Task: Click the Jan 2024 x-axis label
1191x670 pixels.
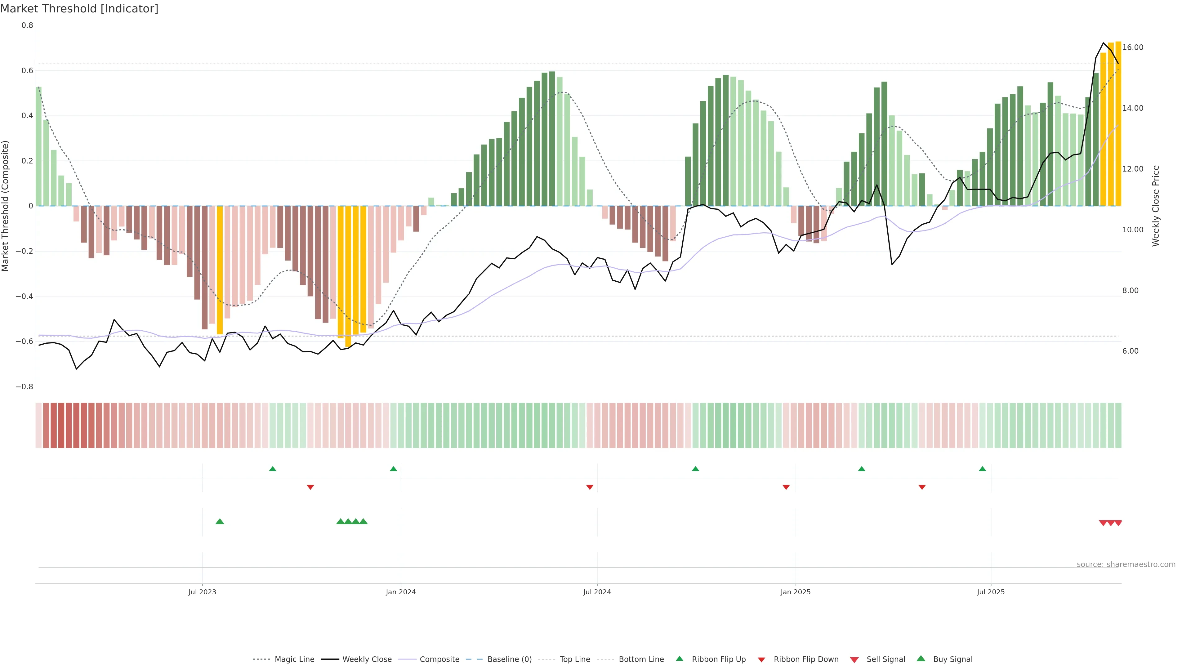Action: point(400,592)
